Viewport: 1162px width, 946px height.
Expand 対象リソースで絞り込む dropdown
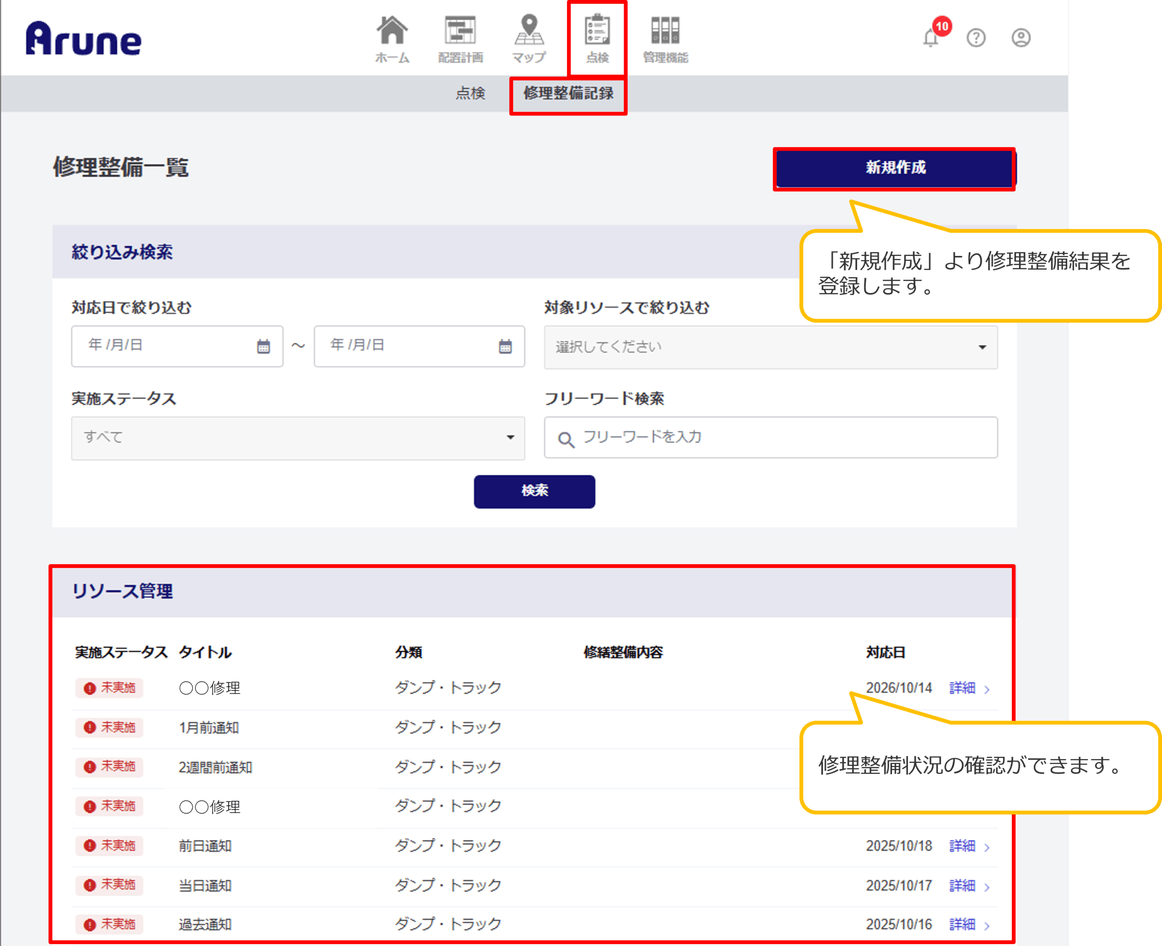770,347
